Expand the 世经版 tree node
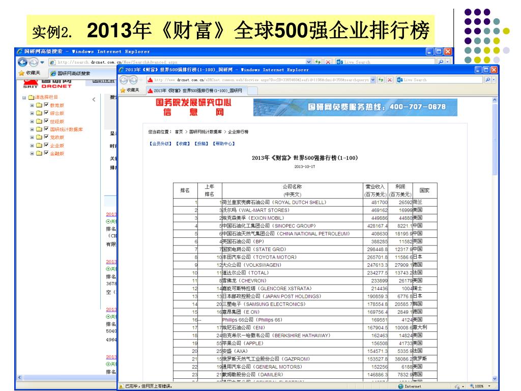The image size is (521, 391). coord(32,122)
